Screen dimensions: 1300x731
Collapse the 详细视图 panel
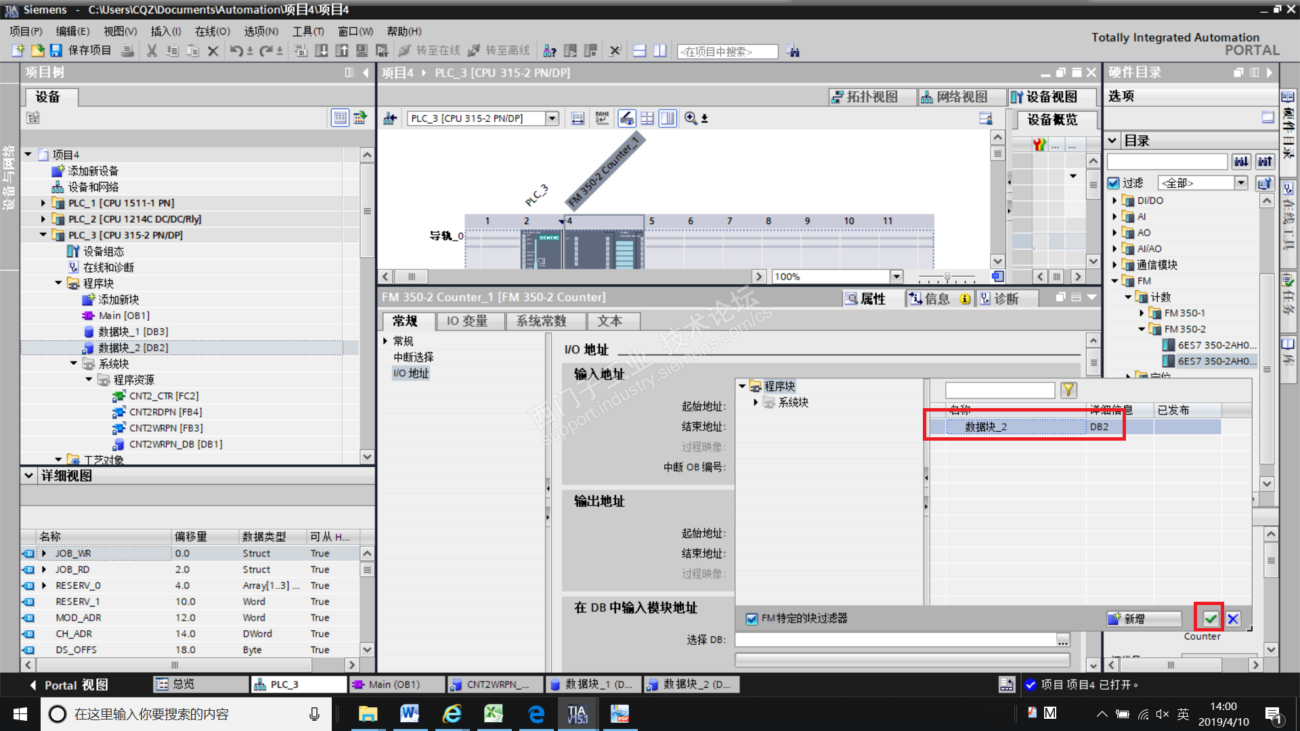click(29, 476)
